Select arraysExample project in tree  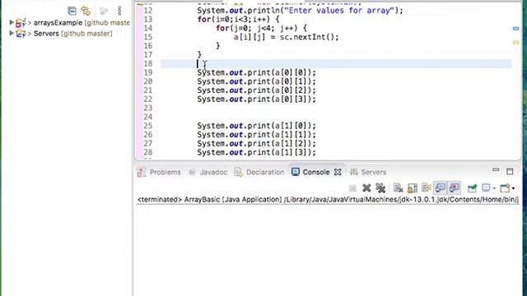(82, 23)
